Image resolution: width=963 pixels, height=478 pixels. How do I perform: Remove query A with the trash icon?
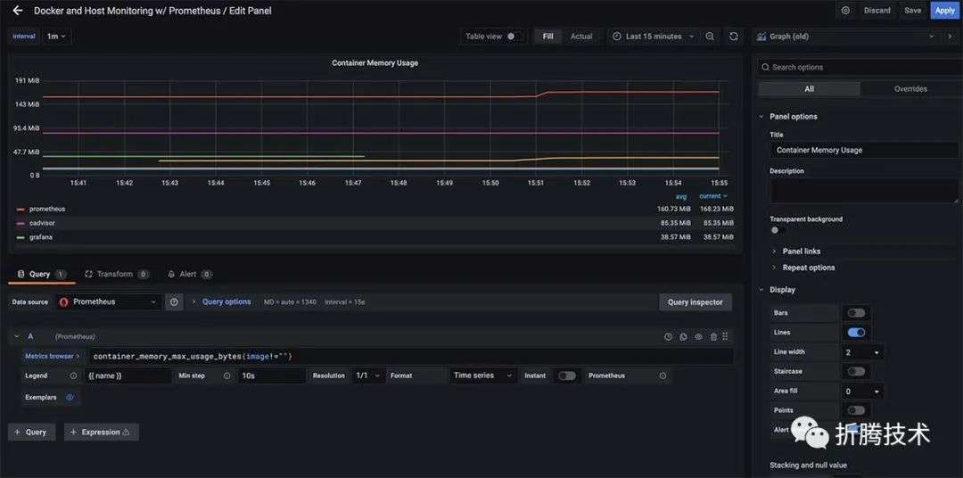[713, 337]
